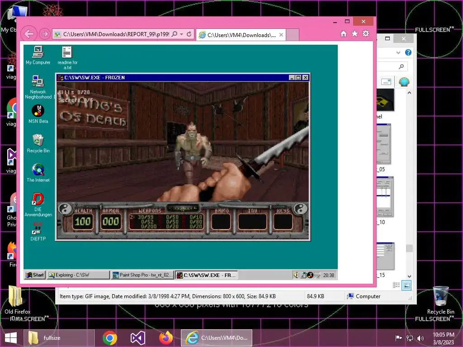Click the blue seashell icon in File Explorer
Screen dimensions: 463x347
(404, 82)
